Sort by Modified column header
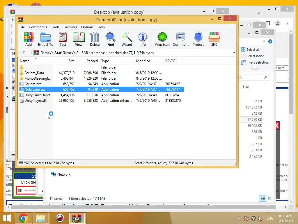This screenshot has height=224, width=298. pos(149,61)
